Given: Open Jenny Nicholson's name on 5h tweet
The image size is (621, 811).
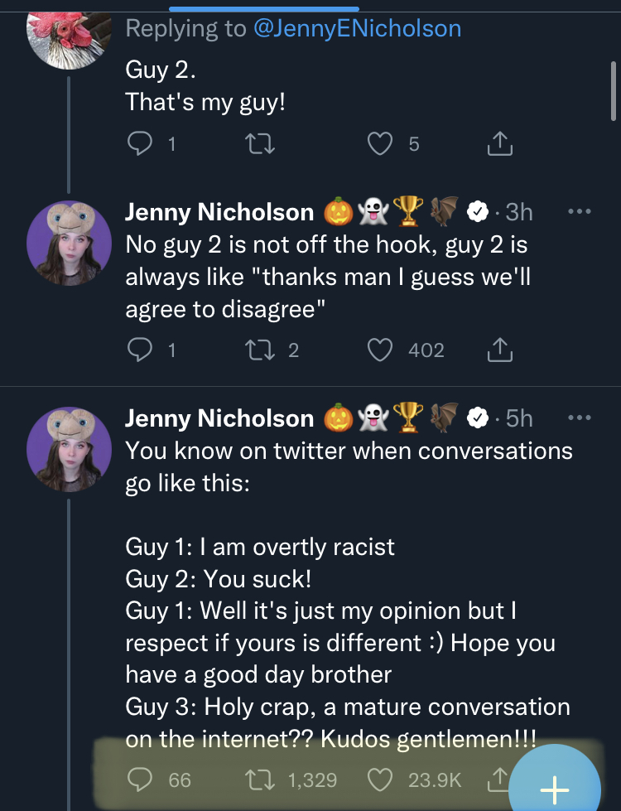Looking at the screenshot, I should (x=219, y=418).
